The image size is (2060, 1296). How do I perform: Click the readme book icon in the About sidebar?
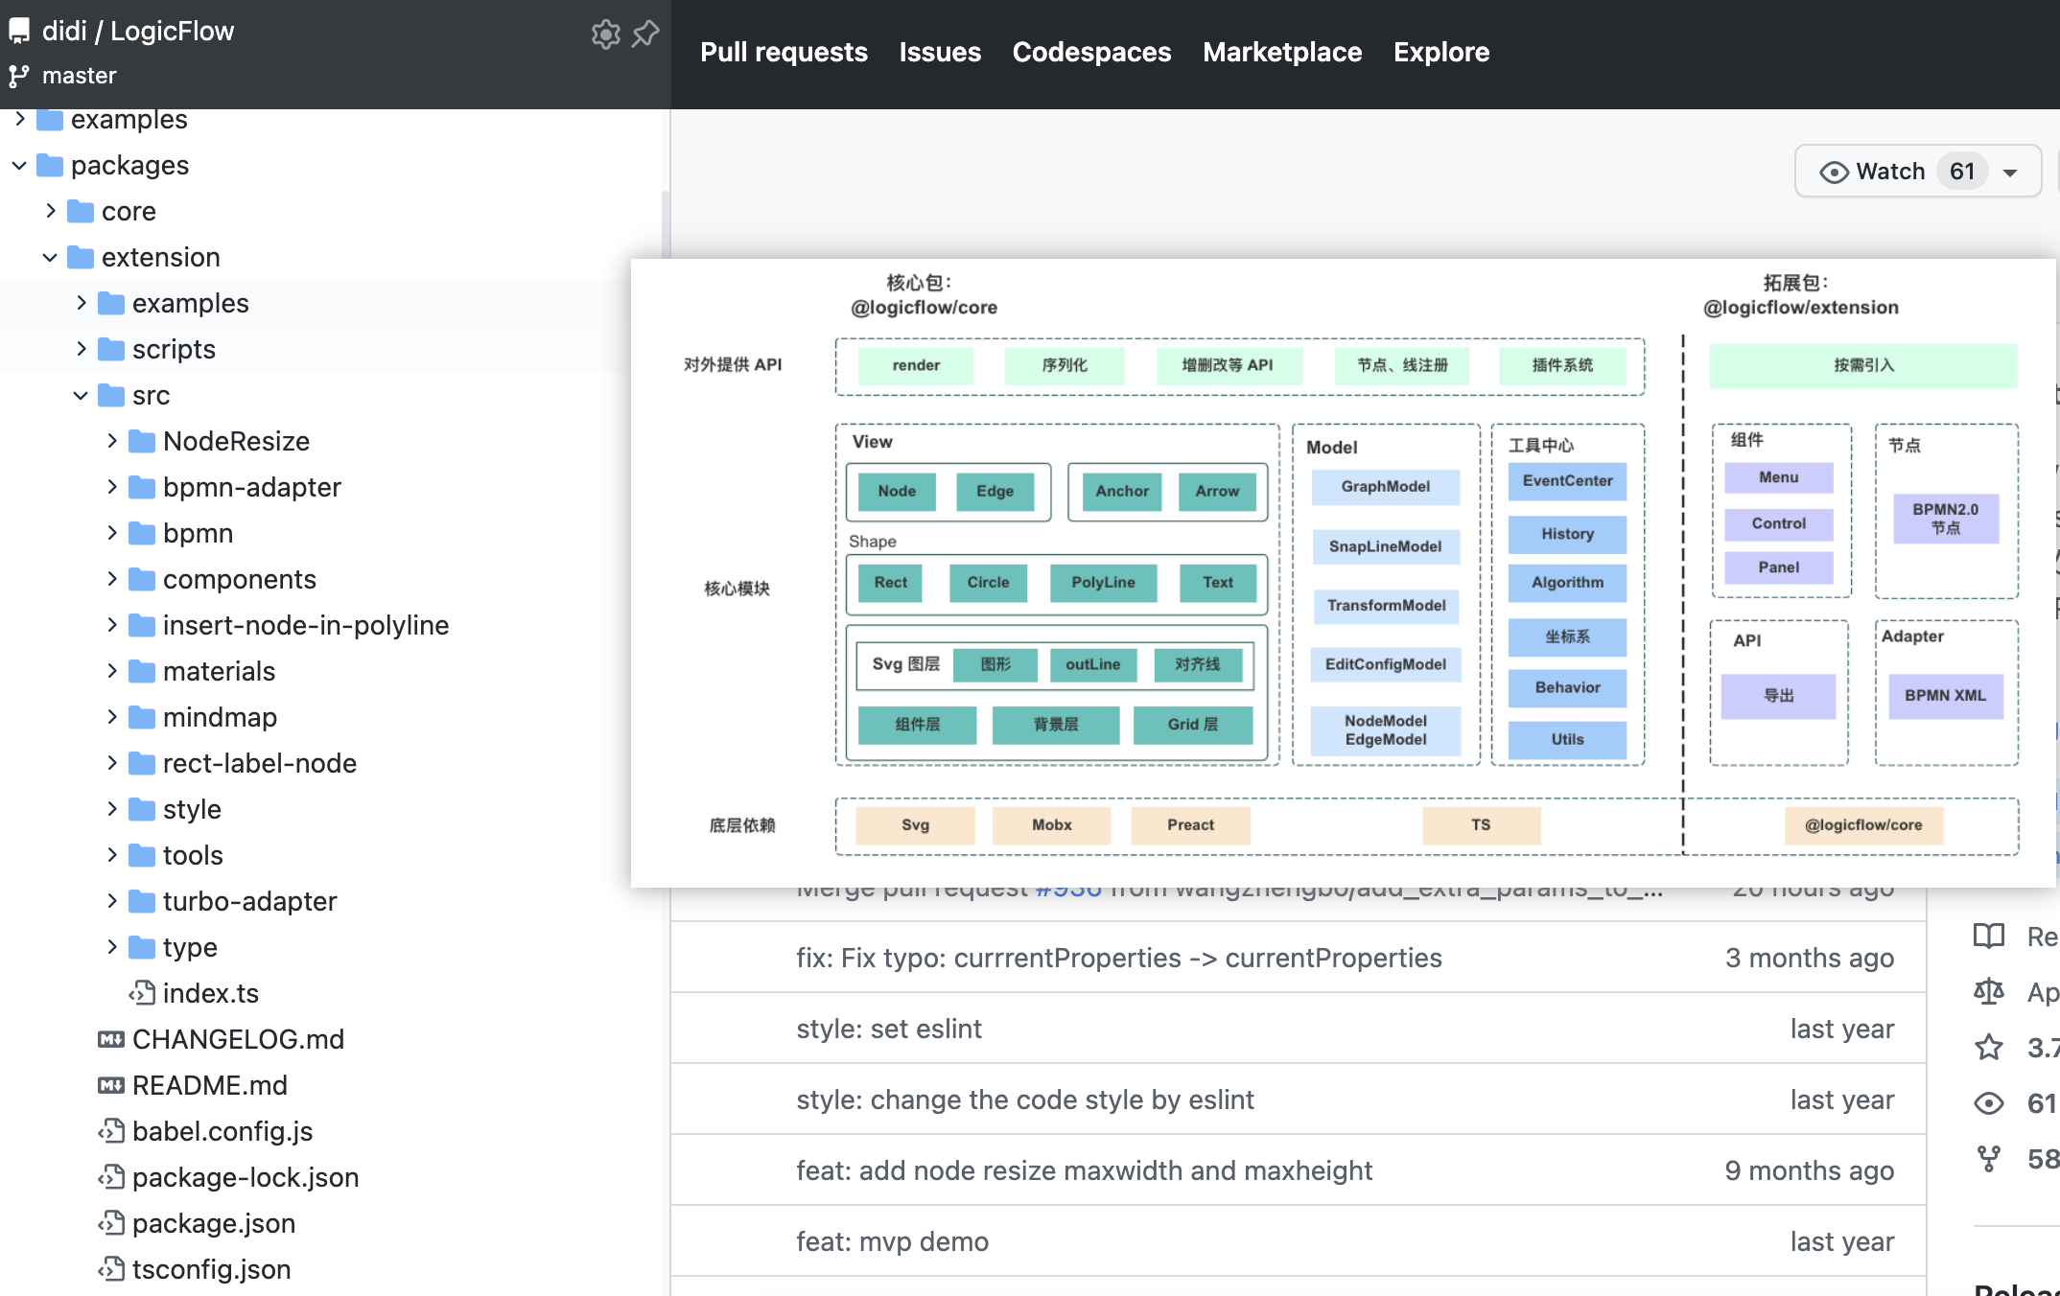pos(1989,937)
